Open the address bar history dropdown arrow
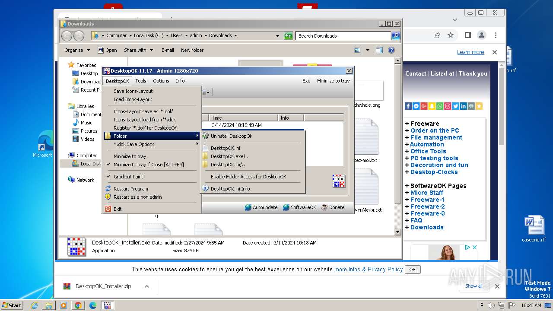The width and height of the screenshot is (553, 311). tap(277, 36)
